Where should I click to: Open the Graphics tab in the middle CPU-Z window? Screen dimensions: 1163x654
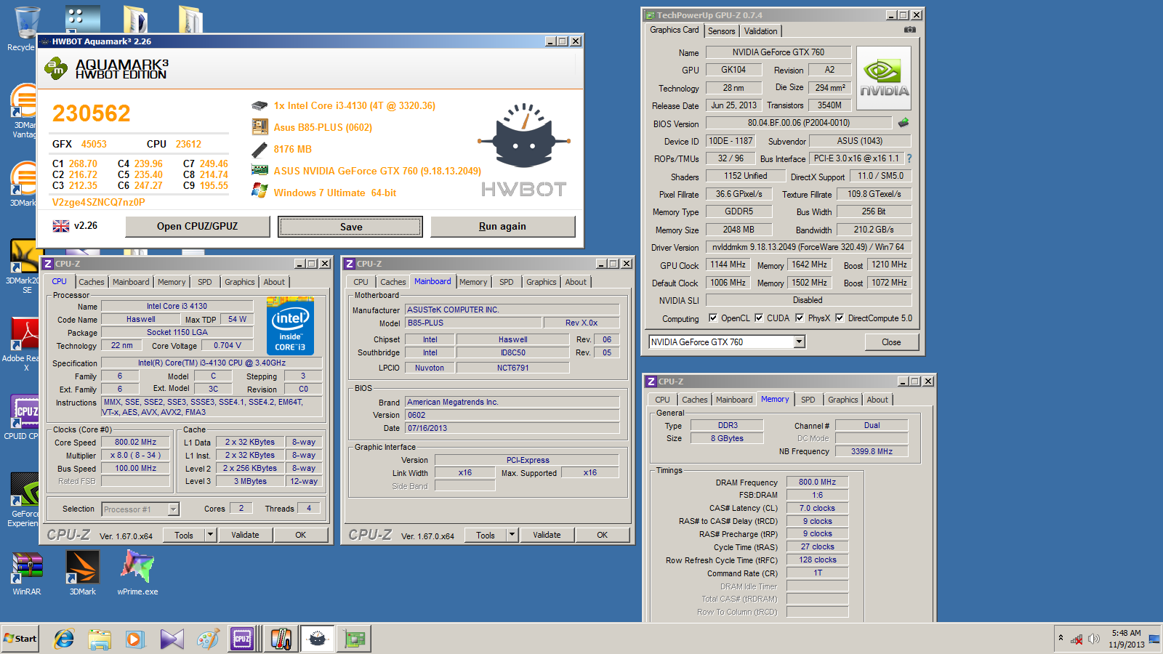[542, 282]
